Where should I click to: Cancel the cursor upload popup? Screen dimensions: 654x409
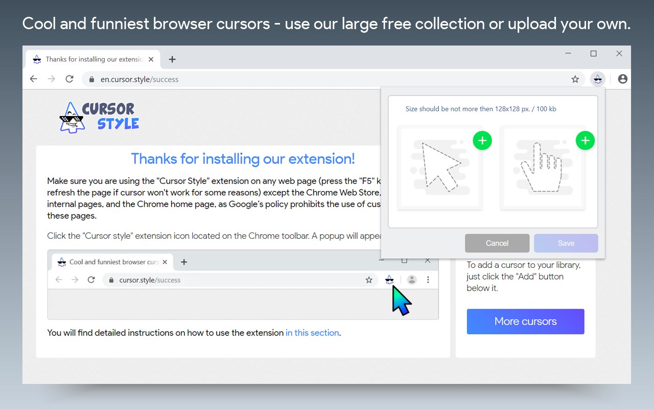point(497,243)
